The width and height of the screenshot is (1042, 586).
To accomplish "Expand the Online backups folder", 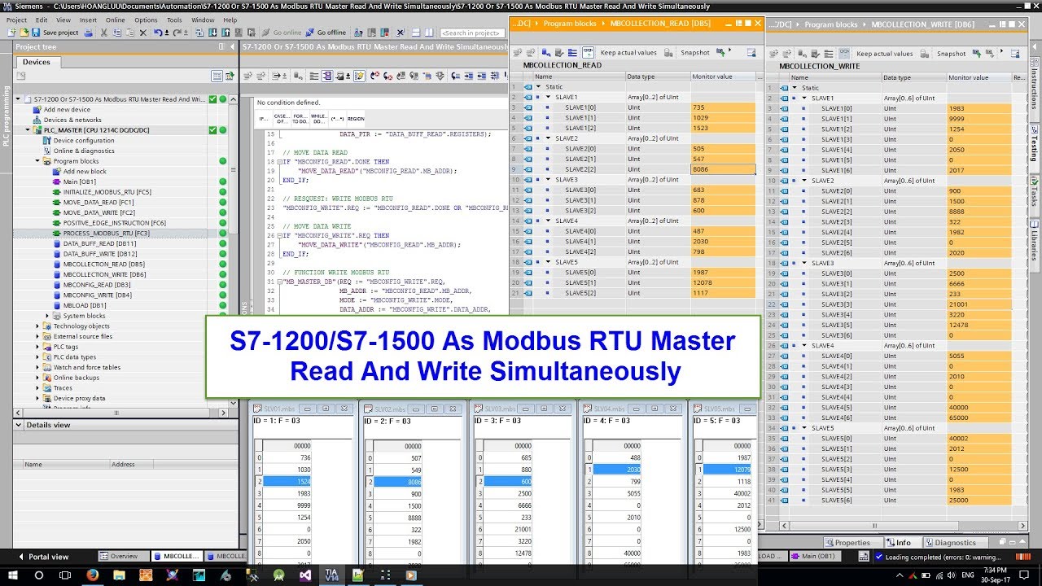I will point(37,378).
